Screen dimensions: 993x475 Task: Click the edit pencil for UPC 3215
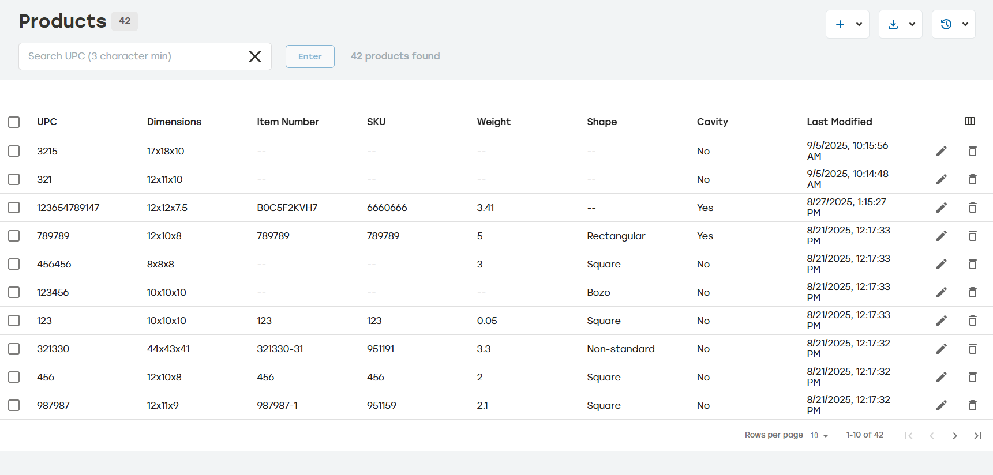[x=941, y=151]
